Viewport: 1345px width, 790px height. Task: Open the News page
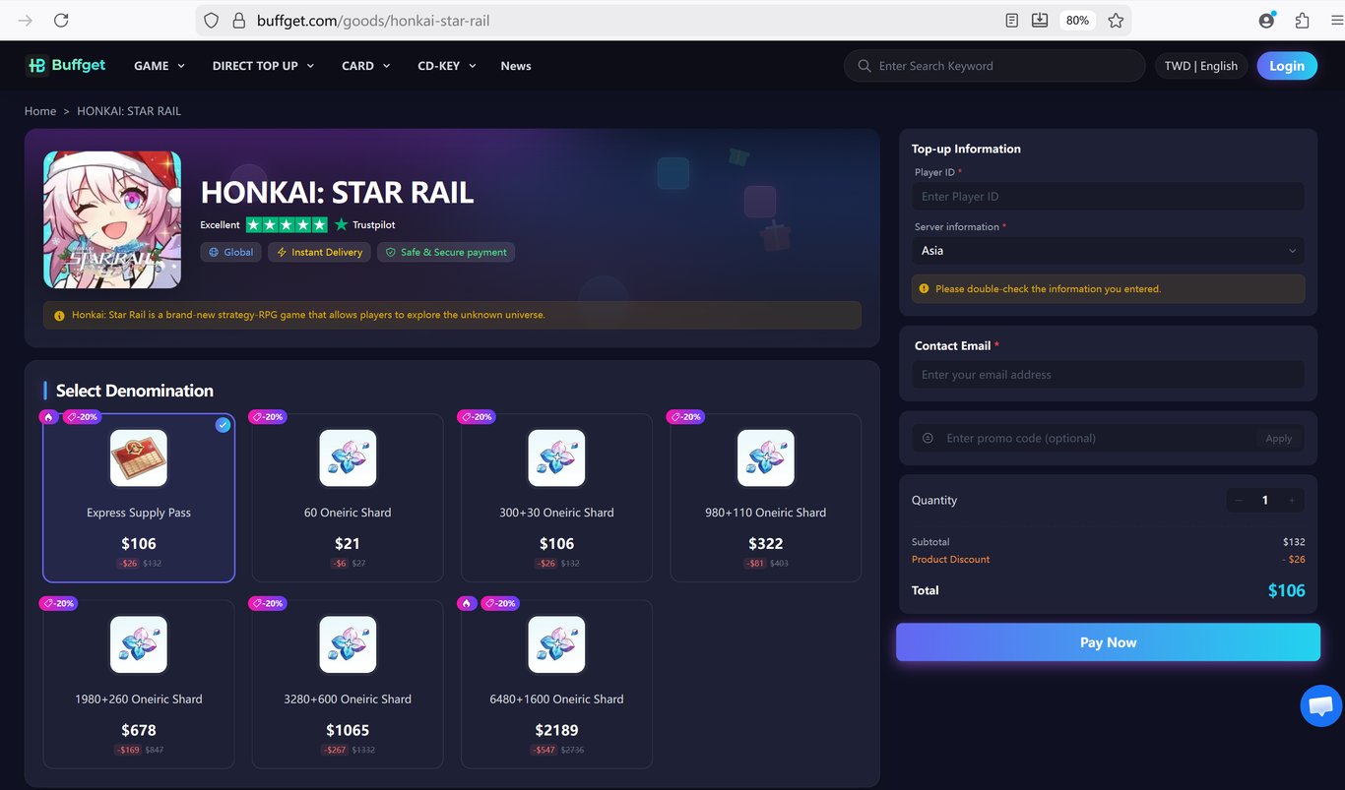(x=516, y=66)
